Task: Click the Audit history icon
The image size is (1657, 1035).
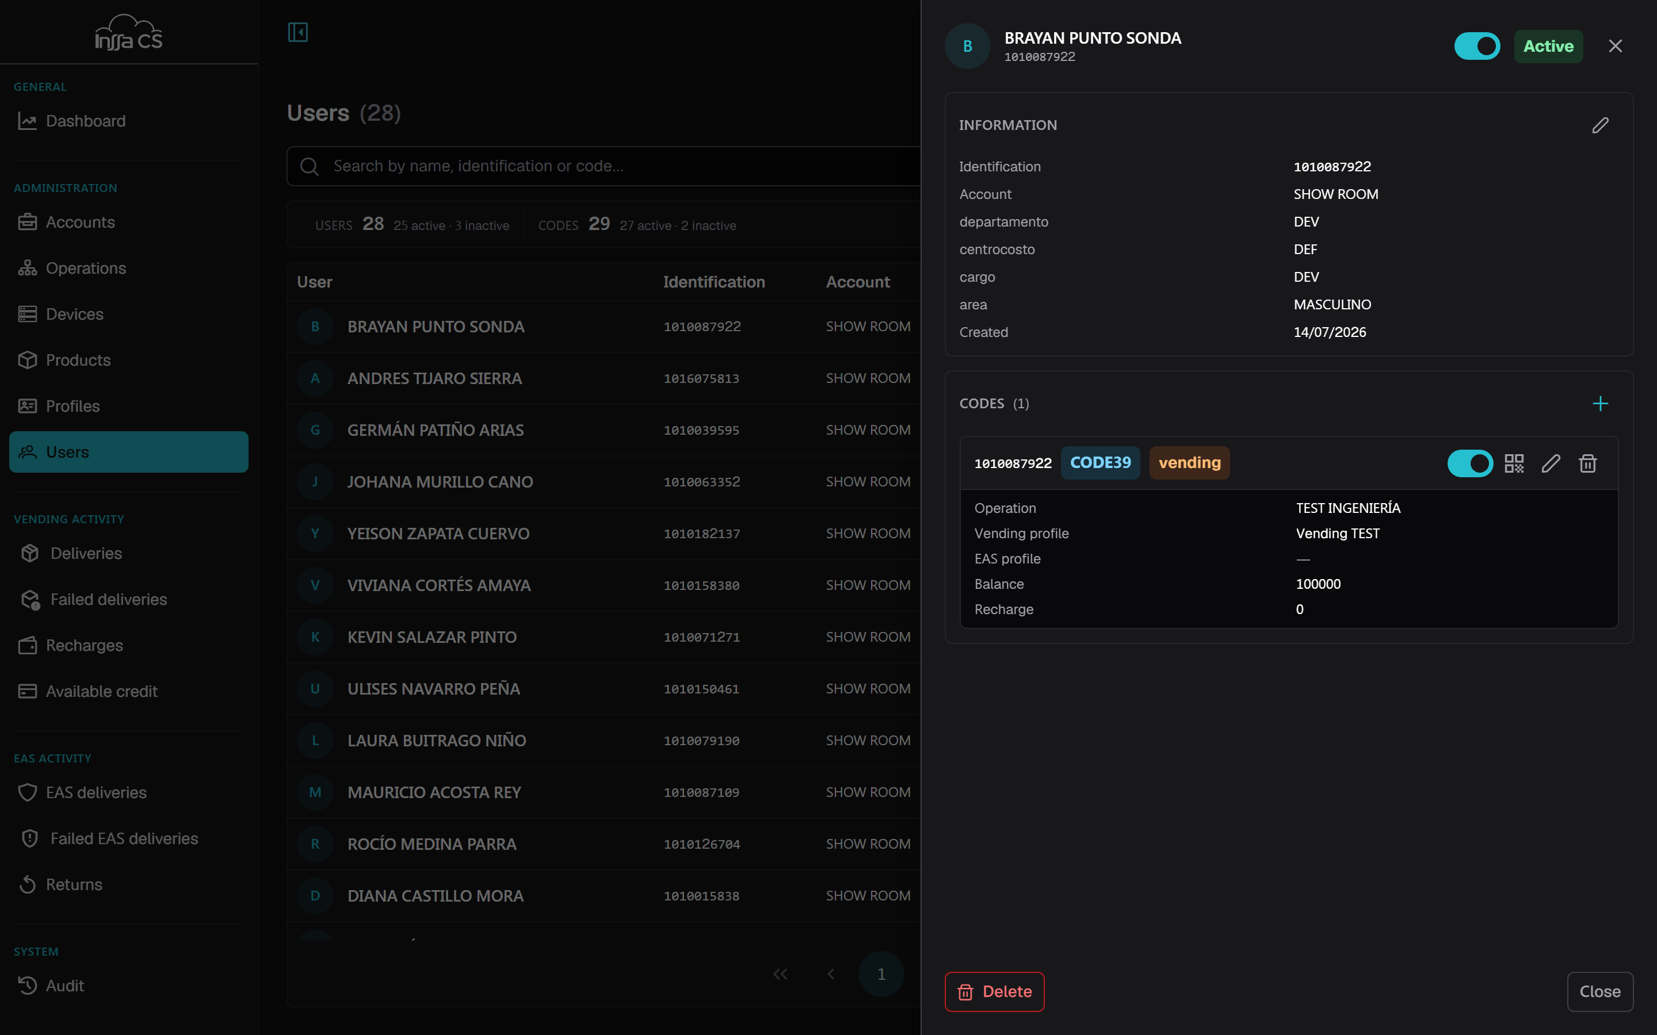Action: coord(28,986)
